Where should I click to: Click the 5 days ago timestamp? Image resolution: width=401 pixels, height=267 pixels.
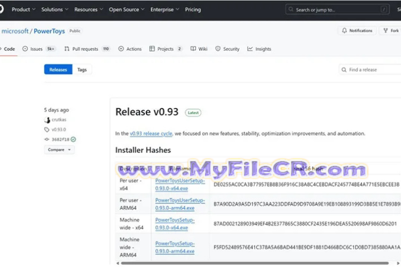pos(56,110)
